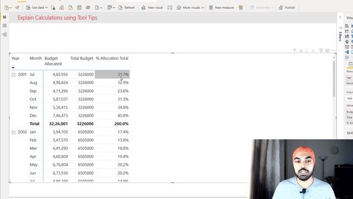The image size is (353, 199).
Task: Open the visual More options ellipsis
Action: pos(334,50)
